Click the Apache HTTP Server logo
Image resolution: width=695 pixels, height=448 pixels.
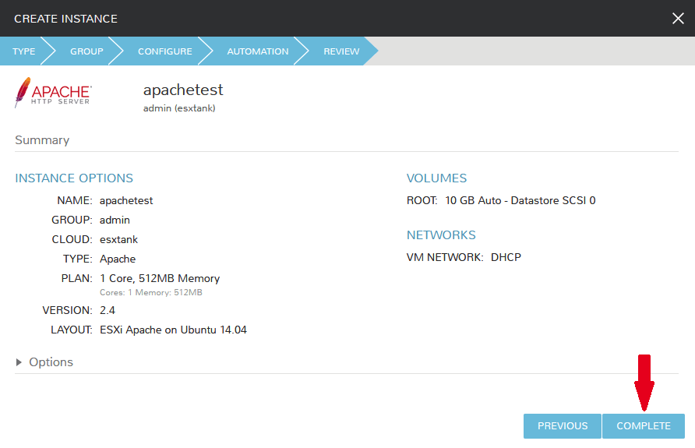tap(53, 92)
